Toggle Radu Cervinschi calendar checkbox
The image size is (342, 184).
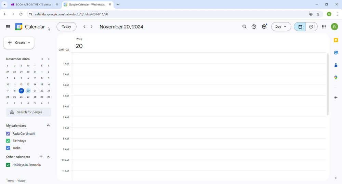click(8, 134)
